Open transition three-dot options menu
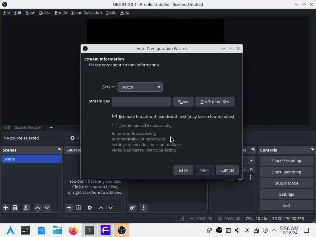 [250, 177]
